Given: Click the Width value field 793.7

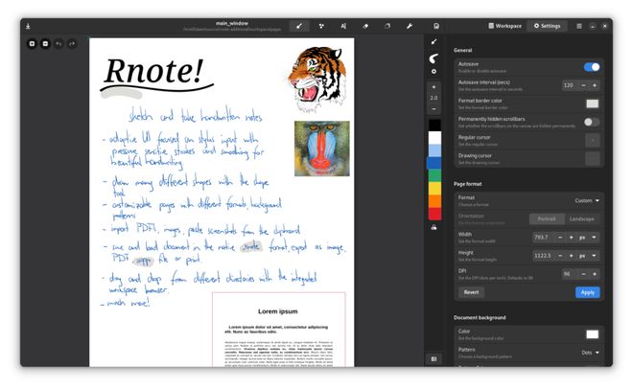Looking at the screenshot, I should (x=543, y=238).
